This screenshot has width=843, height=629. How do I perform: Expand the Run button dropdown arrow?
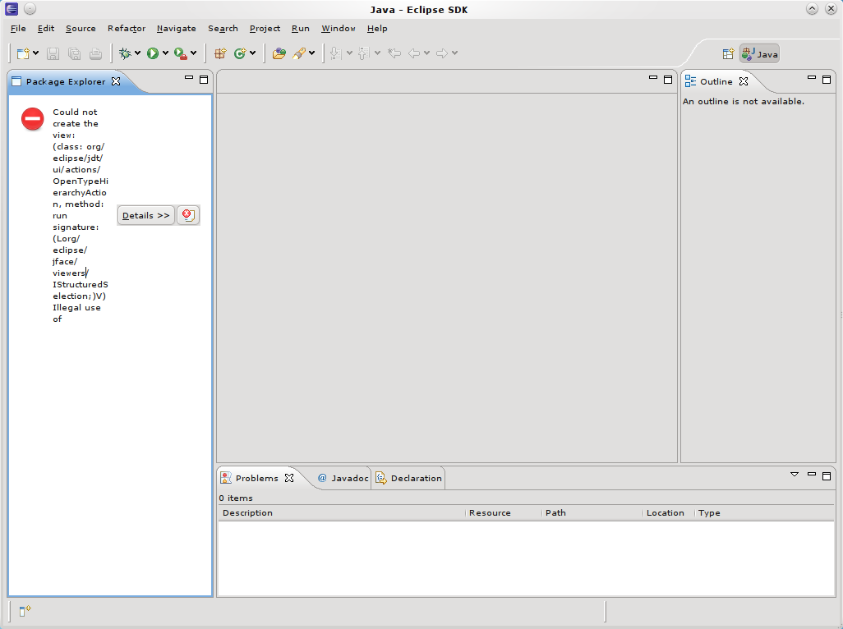click(x=165, y=53)
